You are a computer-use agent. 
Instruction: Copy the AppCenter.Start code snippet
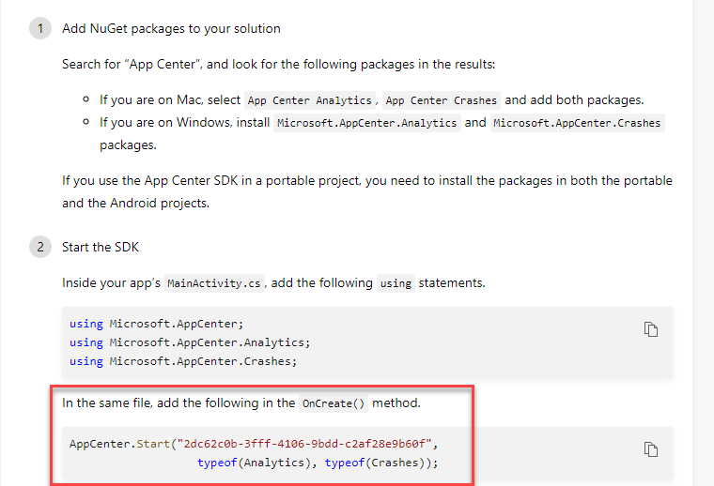(x=650, y=449)
